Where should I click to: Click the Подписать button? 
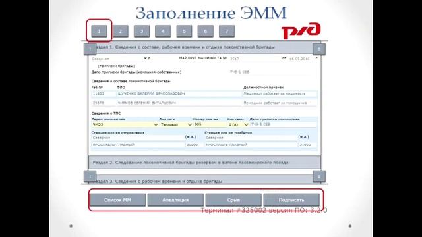pos(291,200)
